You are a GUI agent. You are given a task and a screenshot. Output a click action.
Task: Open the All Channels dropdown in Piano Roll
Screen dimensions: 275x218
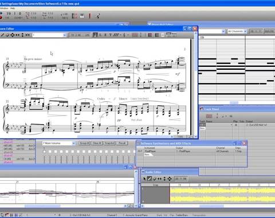245,31
